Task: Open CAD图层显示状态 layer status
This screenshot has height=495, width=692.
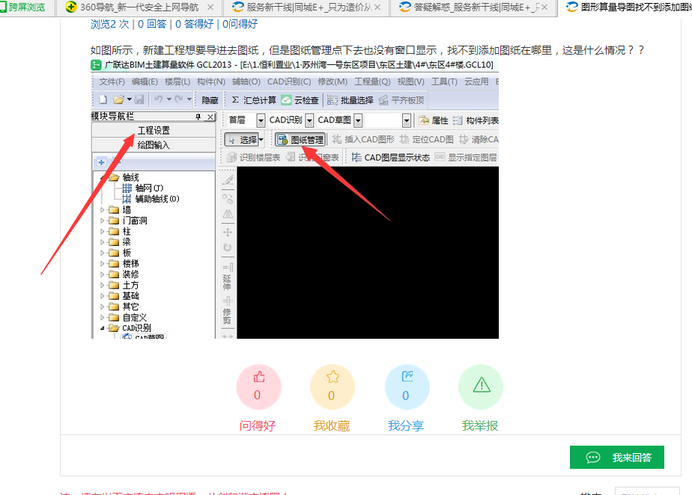Action: (x=391, y=157)
